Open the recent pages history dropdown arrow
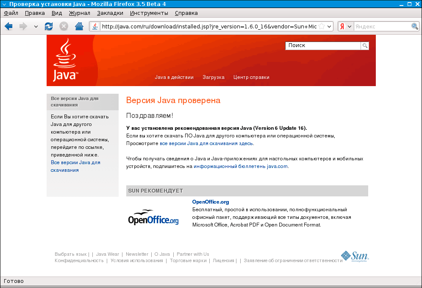Screen dimensions: 422x288 tap(36, 27)
